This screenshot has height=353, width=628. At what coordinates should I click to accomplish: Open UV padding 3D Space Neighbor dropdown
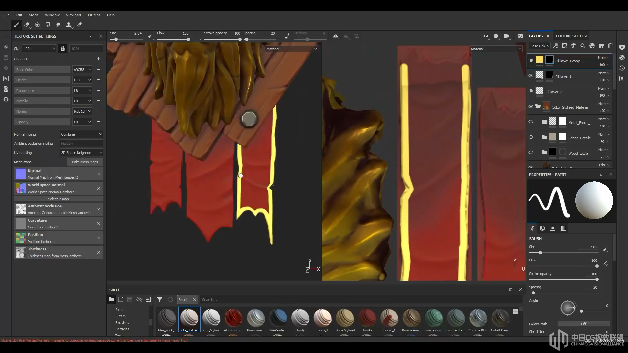point(81,152)
